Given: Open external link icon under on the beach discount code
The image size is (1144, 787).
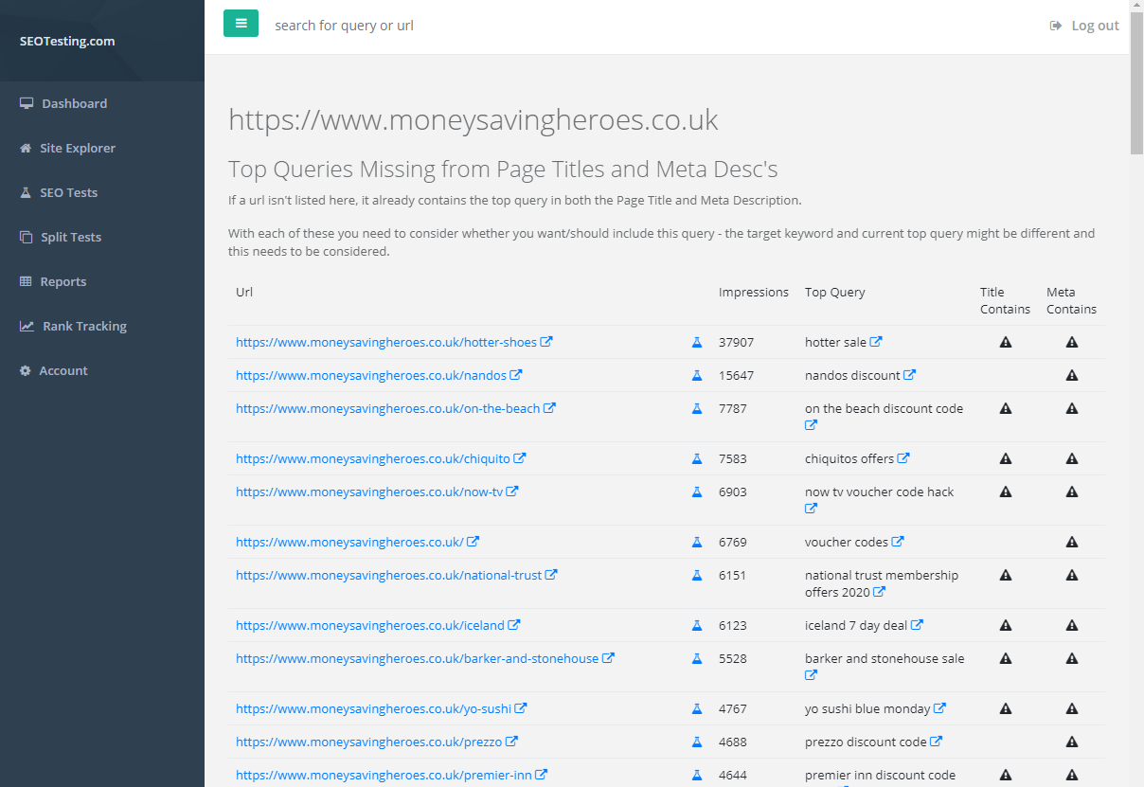Looking at the screenshot, I should coord(811,425).
